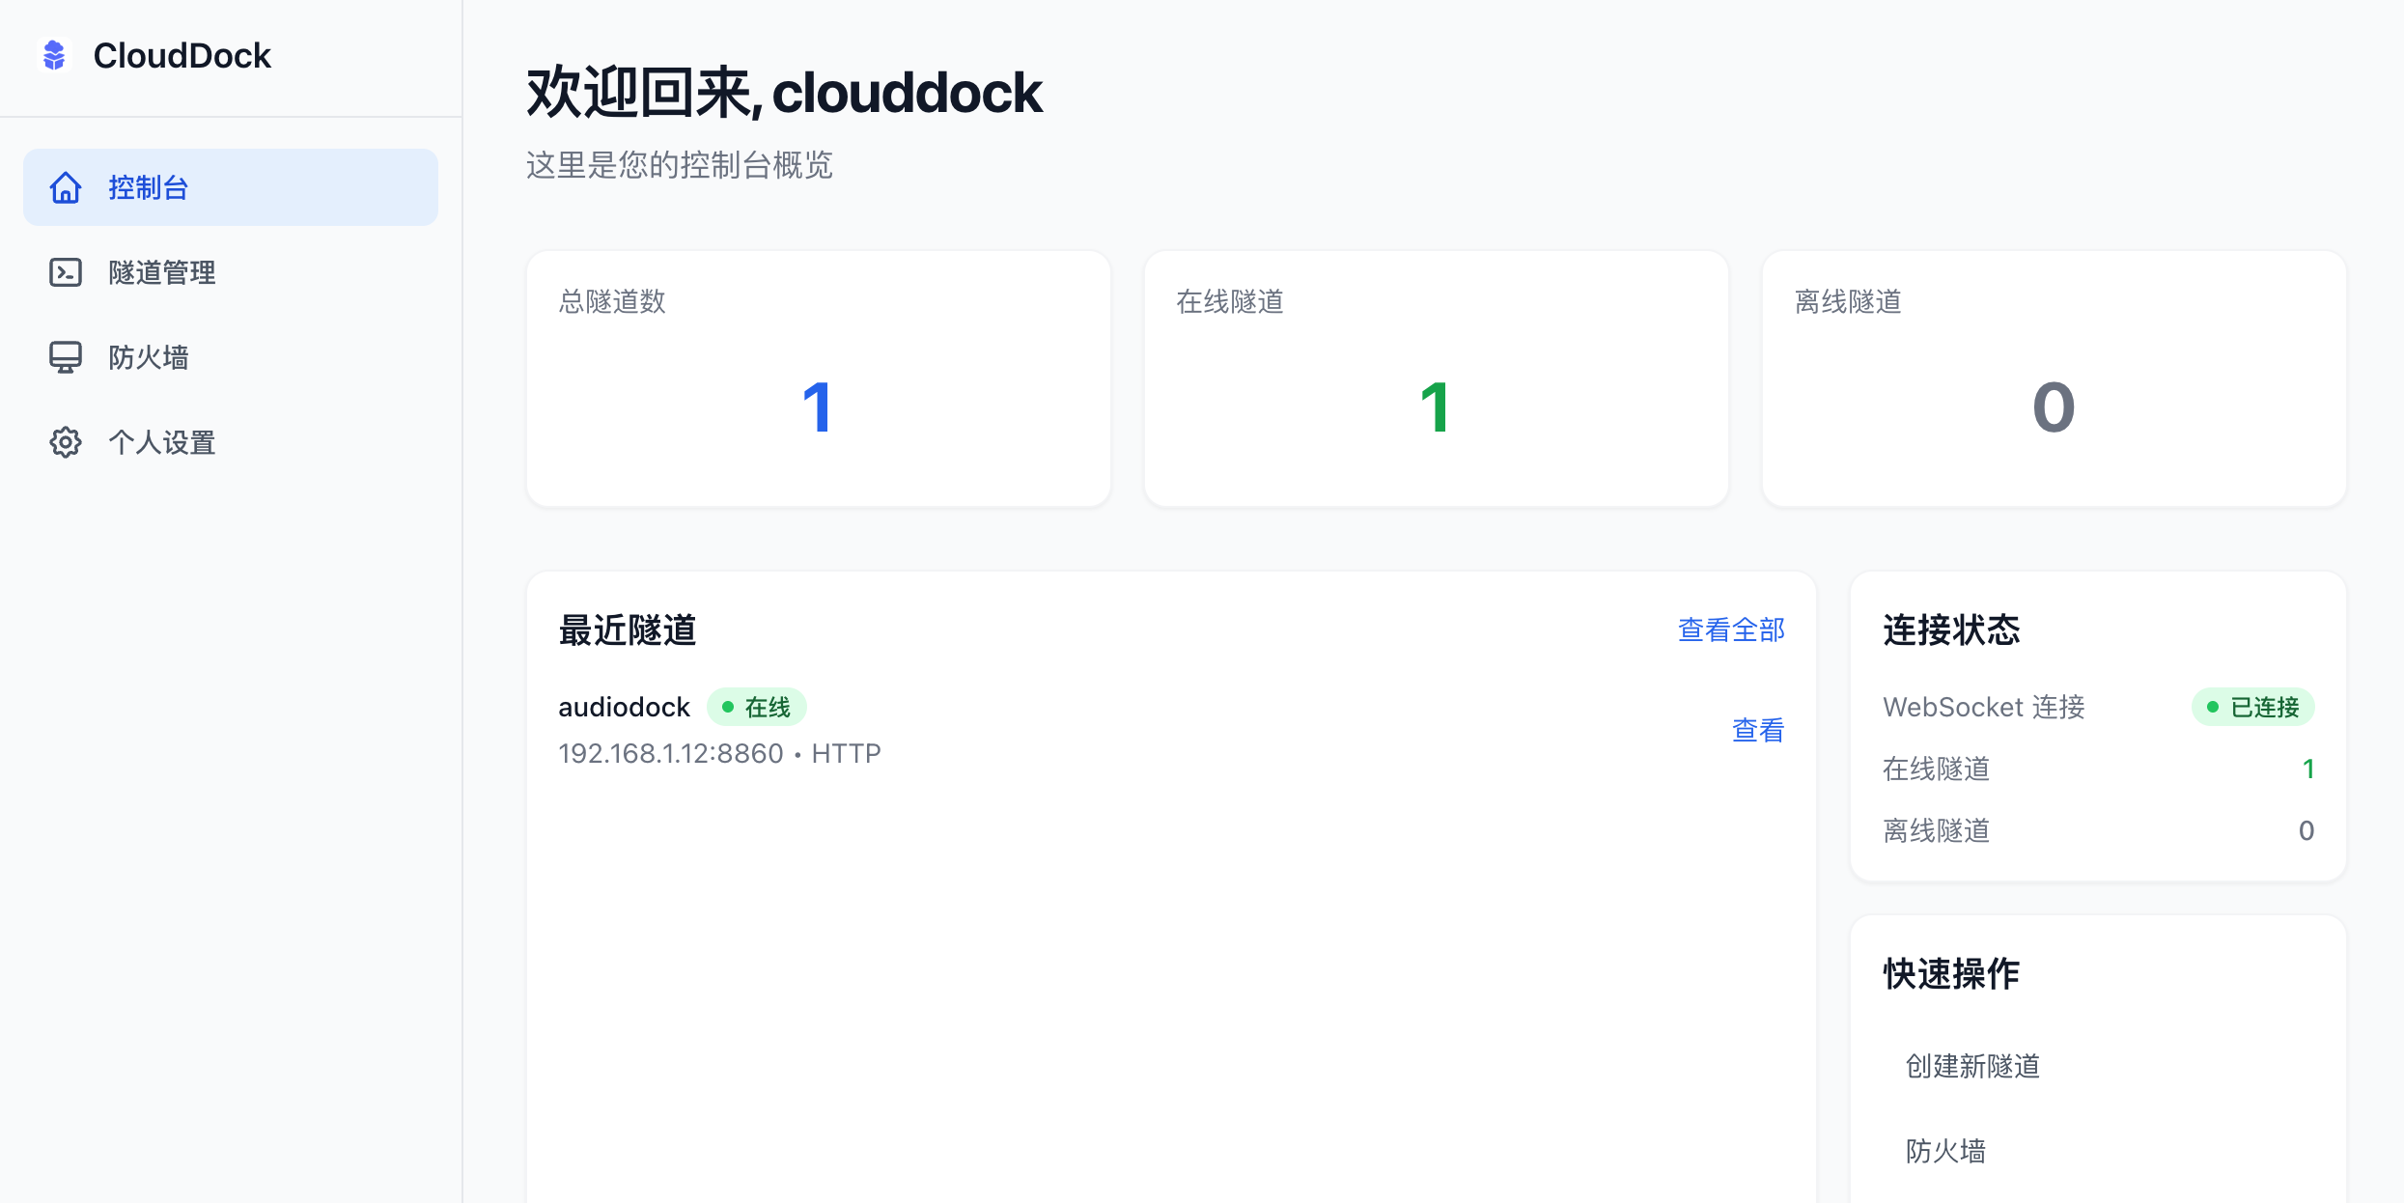The height and width of the screenshot is (1203, 2404).
Task: Click the monitor icon beside 防火墙
Action: 65,356
